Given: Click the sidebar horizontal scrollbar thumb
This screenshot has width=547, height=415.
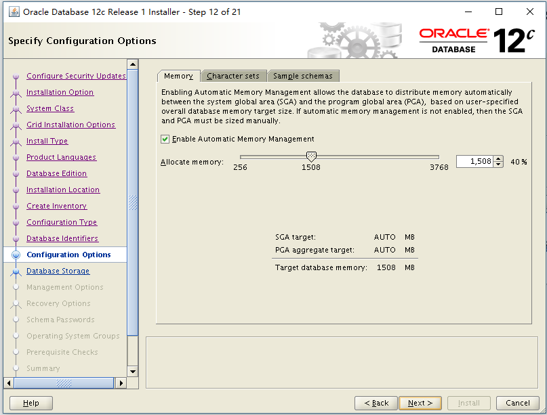Looking at the screenshot, I should (x=64, y=383).
